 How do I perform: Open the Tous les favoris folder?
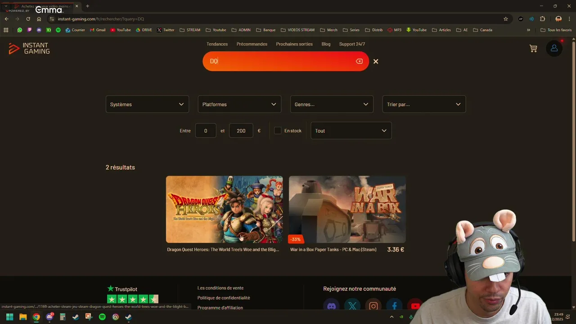coord(556,30)
